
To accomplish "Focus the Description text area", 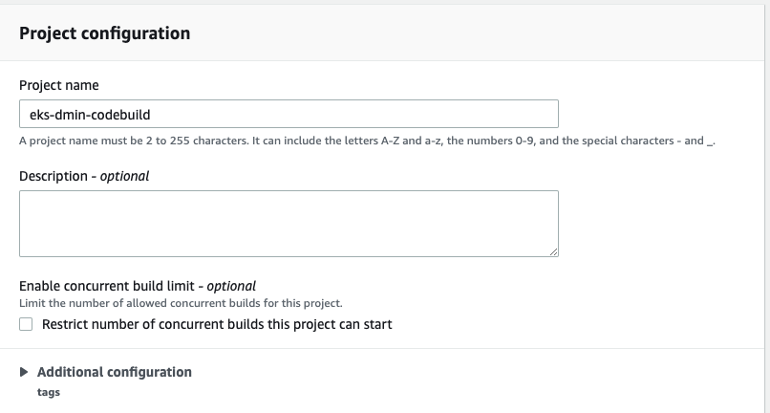I will (289, 223).
